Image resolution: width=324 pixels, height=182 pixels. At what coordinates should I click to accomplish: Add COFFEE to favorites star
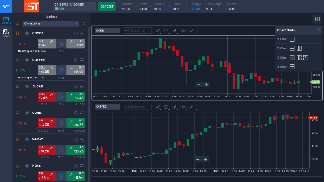point(18,60)
